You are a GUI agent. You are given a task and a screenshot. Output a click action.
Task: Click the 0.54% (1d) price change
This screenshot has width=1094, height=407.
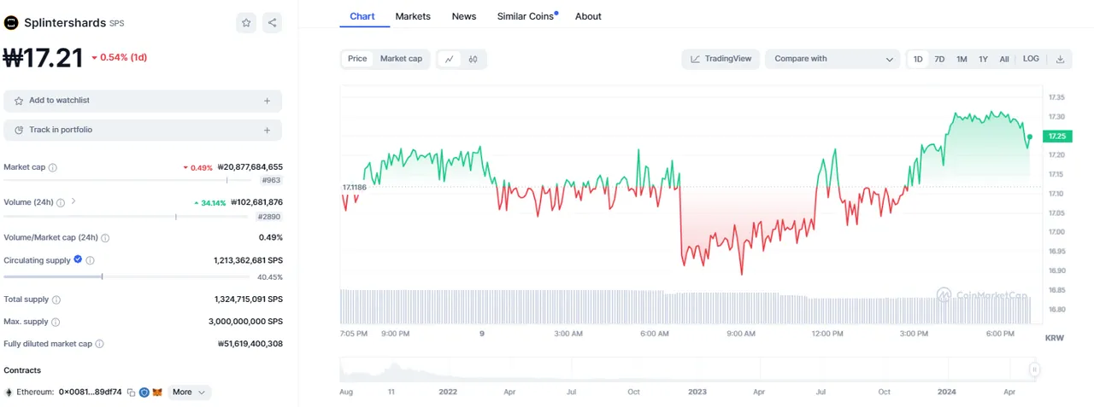119,57
